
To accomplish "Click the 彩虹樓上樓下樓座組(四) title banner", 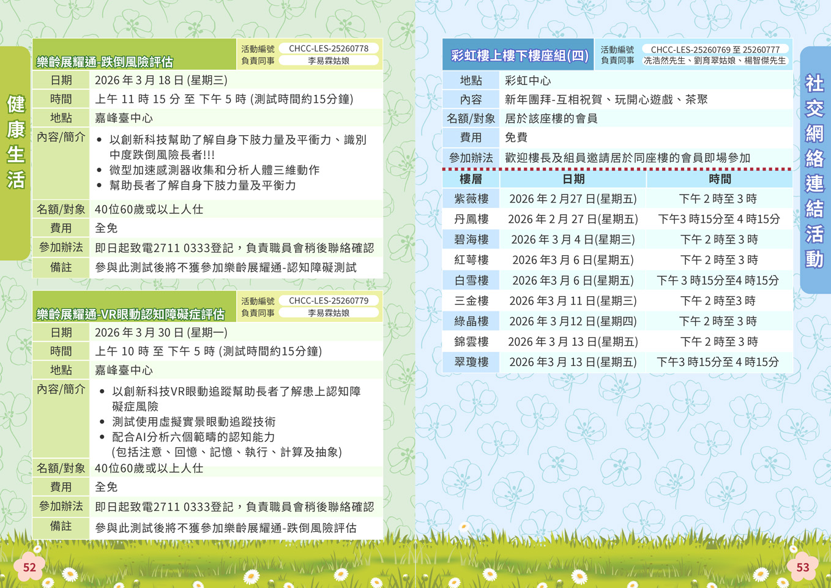I will click(x=519, y=56).
